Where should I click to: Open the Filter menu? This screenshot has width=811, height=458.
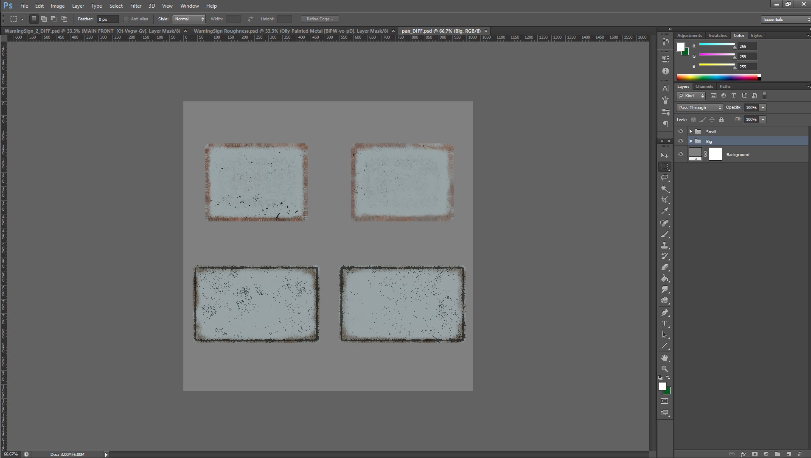click(135, 6)
